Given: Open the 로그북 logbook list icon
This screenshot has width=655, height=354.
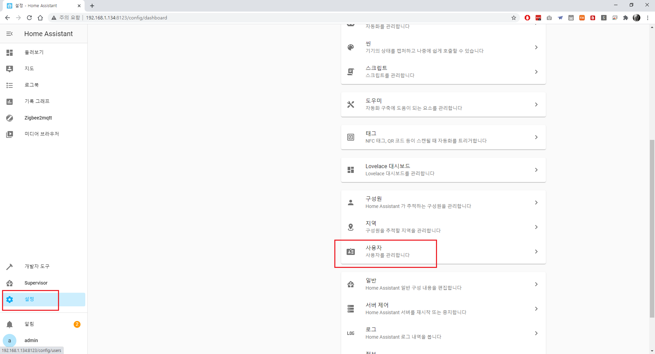Looking at the screenshot, I should click(x=10, y=85).
